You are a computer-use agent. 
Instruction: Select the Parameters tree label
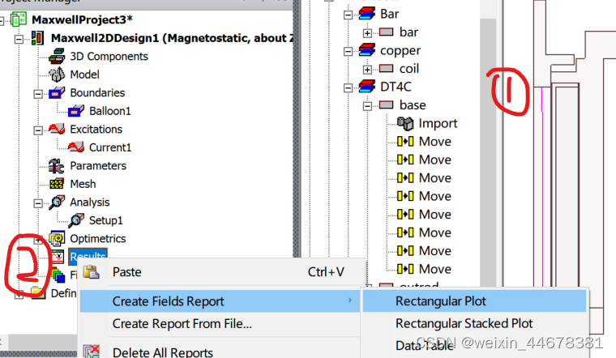coord(98,166)
